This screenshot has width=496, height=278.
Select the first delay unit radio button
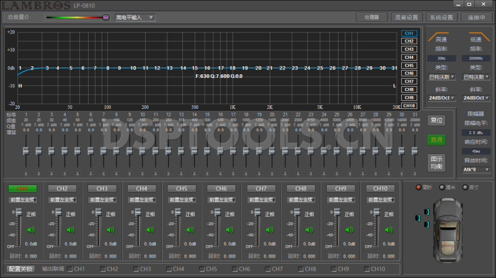click(418, 187)
